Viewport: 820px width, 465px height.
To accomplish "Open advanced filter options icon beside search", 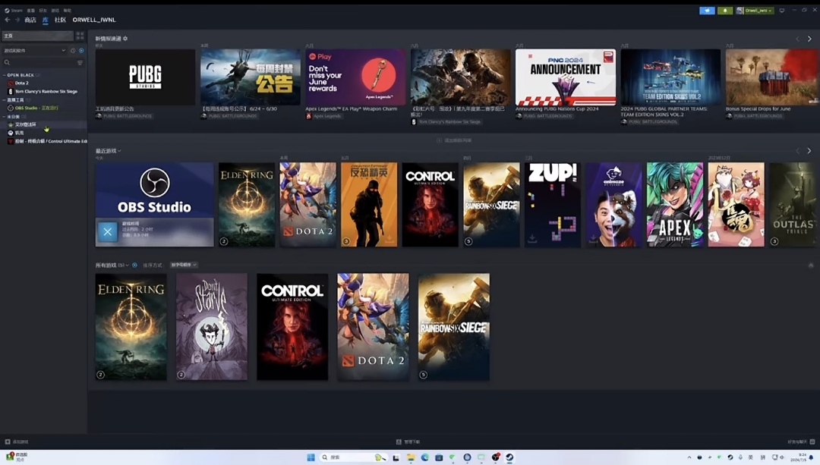I will point(80,63).
